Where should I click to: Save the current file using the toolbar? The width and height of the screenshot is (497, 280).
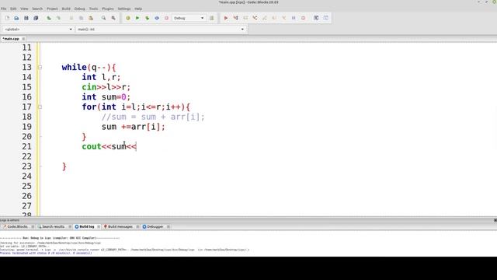click(x=26, y=18)
